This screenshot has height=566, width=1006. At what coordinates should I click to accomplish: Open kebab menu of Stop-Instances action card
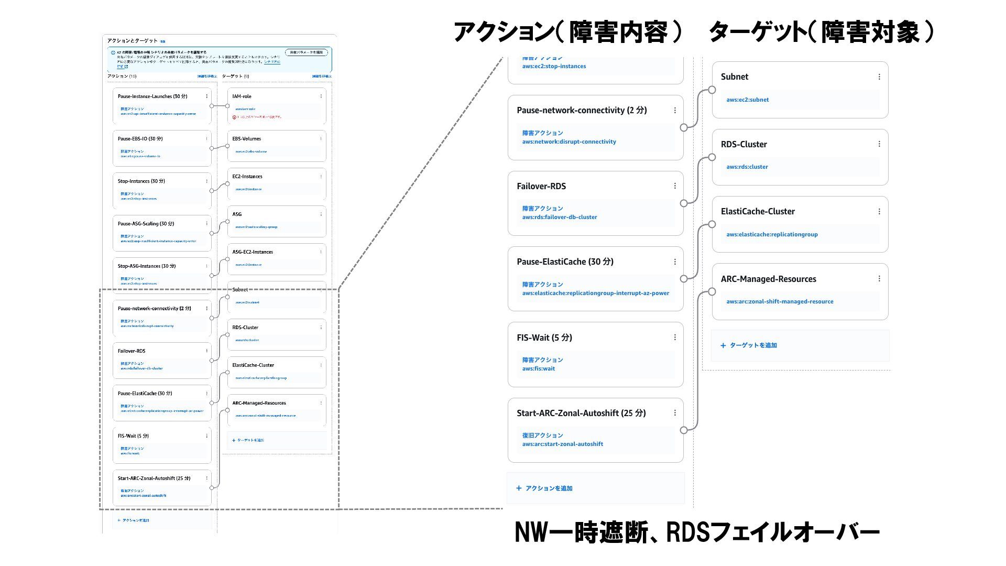[207, 181]
